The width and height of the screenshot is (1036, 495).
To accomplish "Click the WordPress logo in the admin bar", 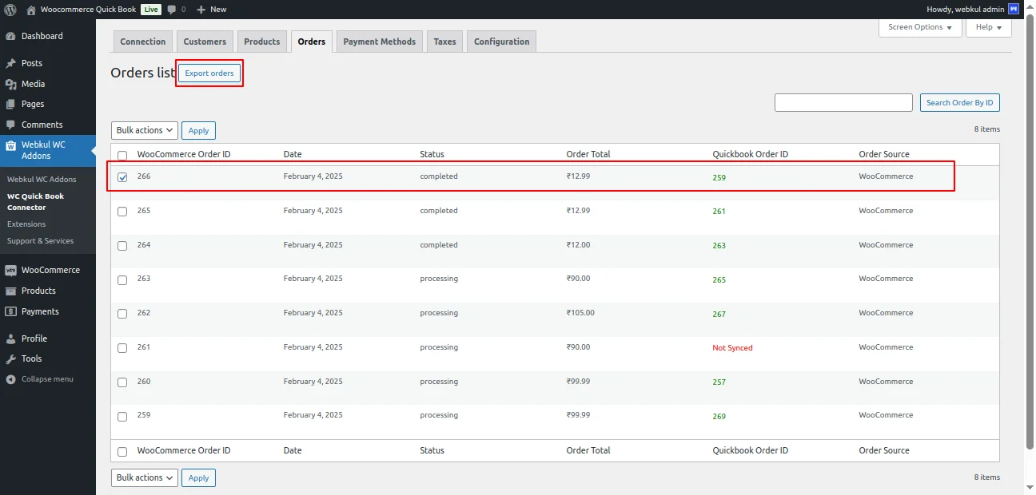I will click(x=10, y=9).
